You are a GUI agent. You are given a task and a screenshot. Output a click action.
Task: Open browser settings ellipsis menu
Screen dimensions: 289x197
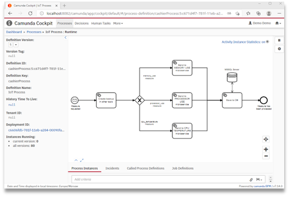point(279,13)
